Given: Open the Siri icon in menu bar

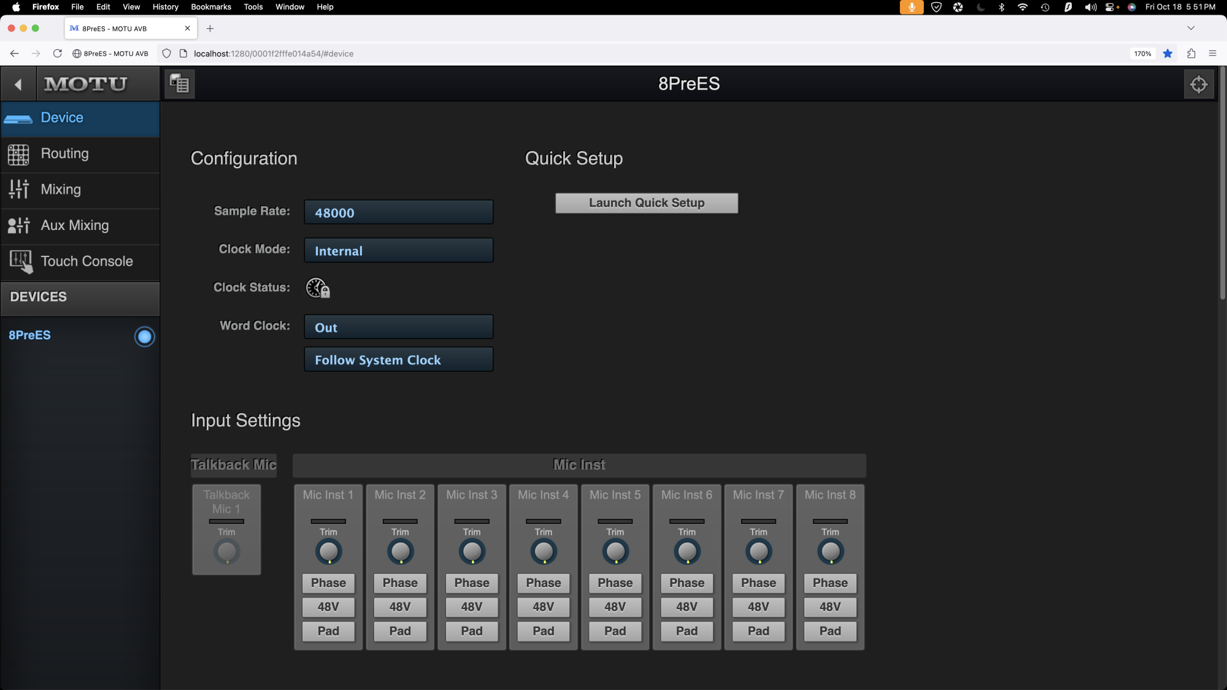Looking at the screenshot, I should click(x=1131, y=7).
